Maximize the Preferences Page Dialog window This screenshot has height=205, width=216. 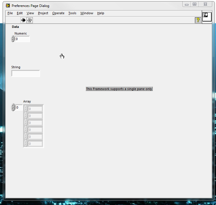tap(195, 4)
